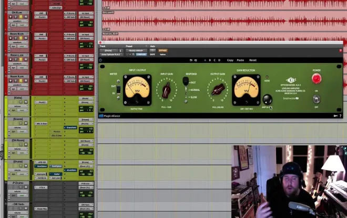Open volume view selector on [Snares] track

18,128
